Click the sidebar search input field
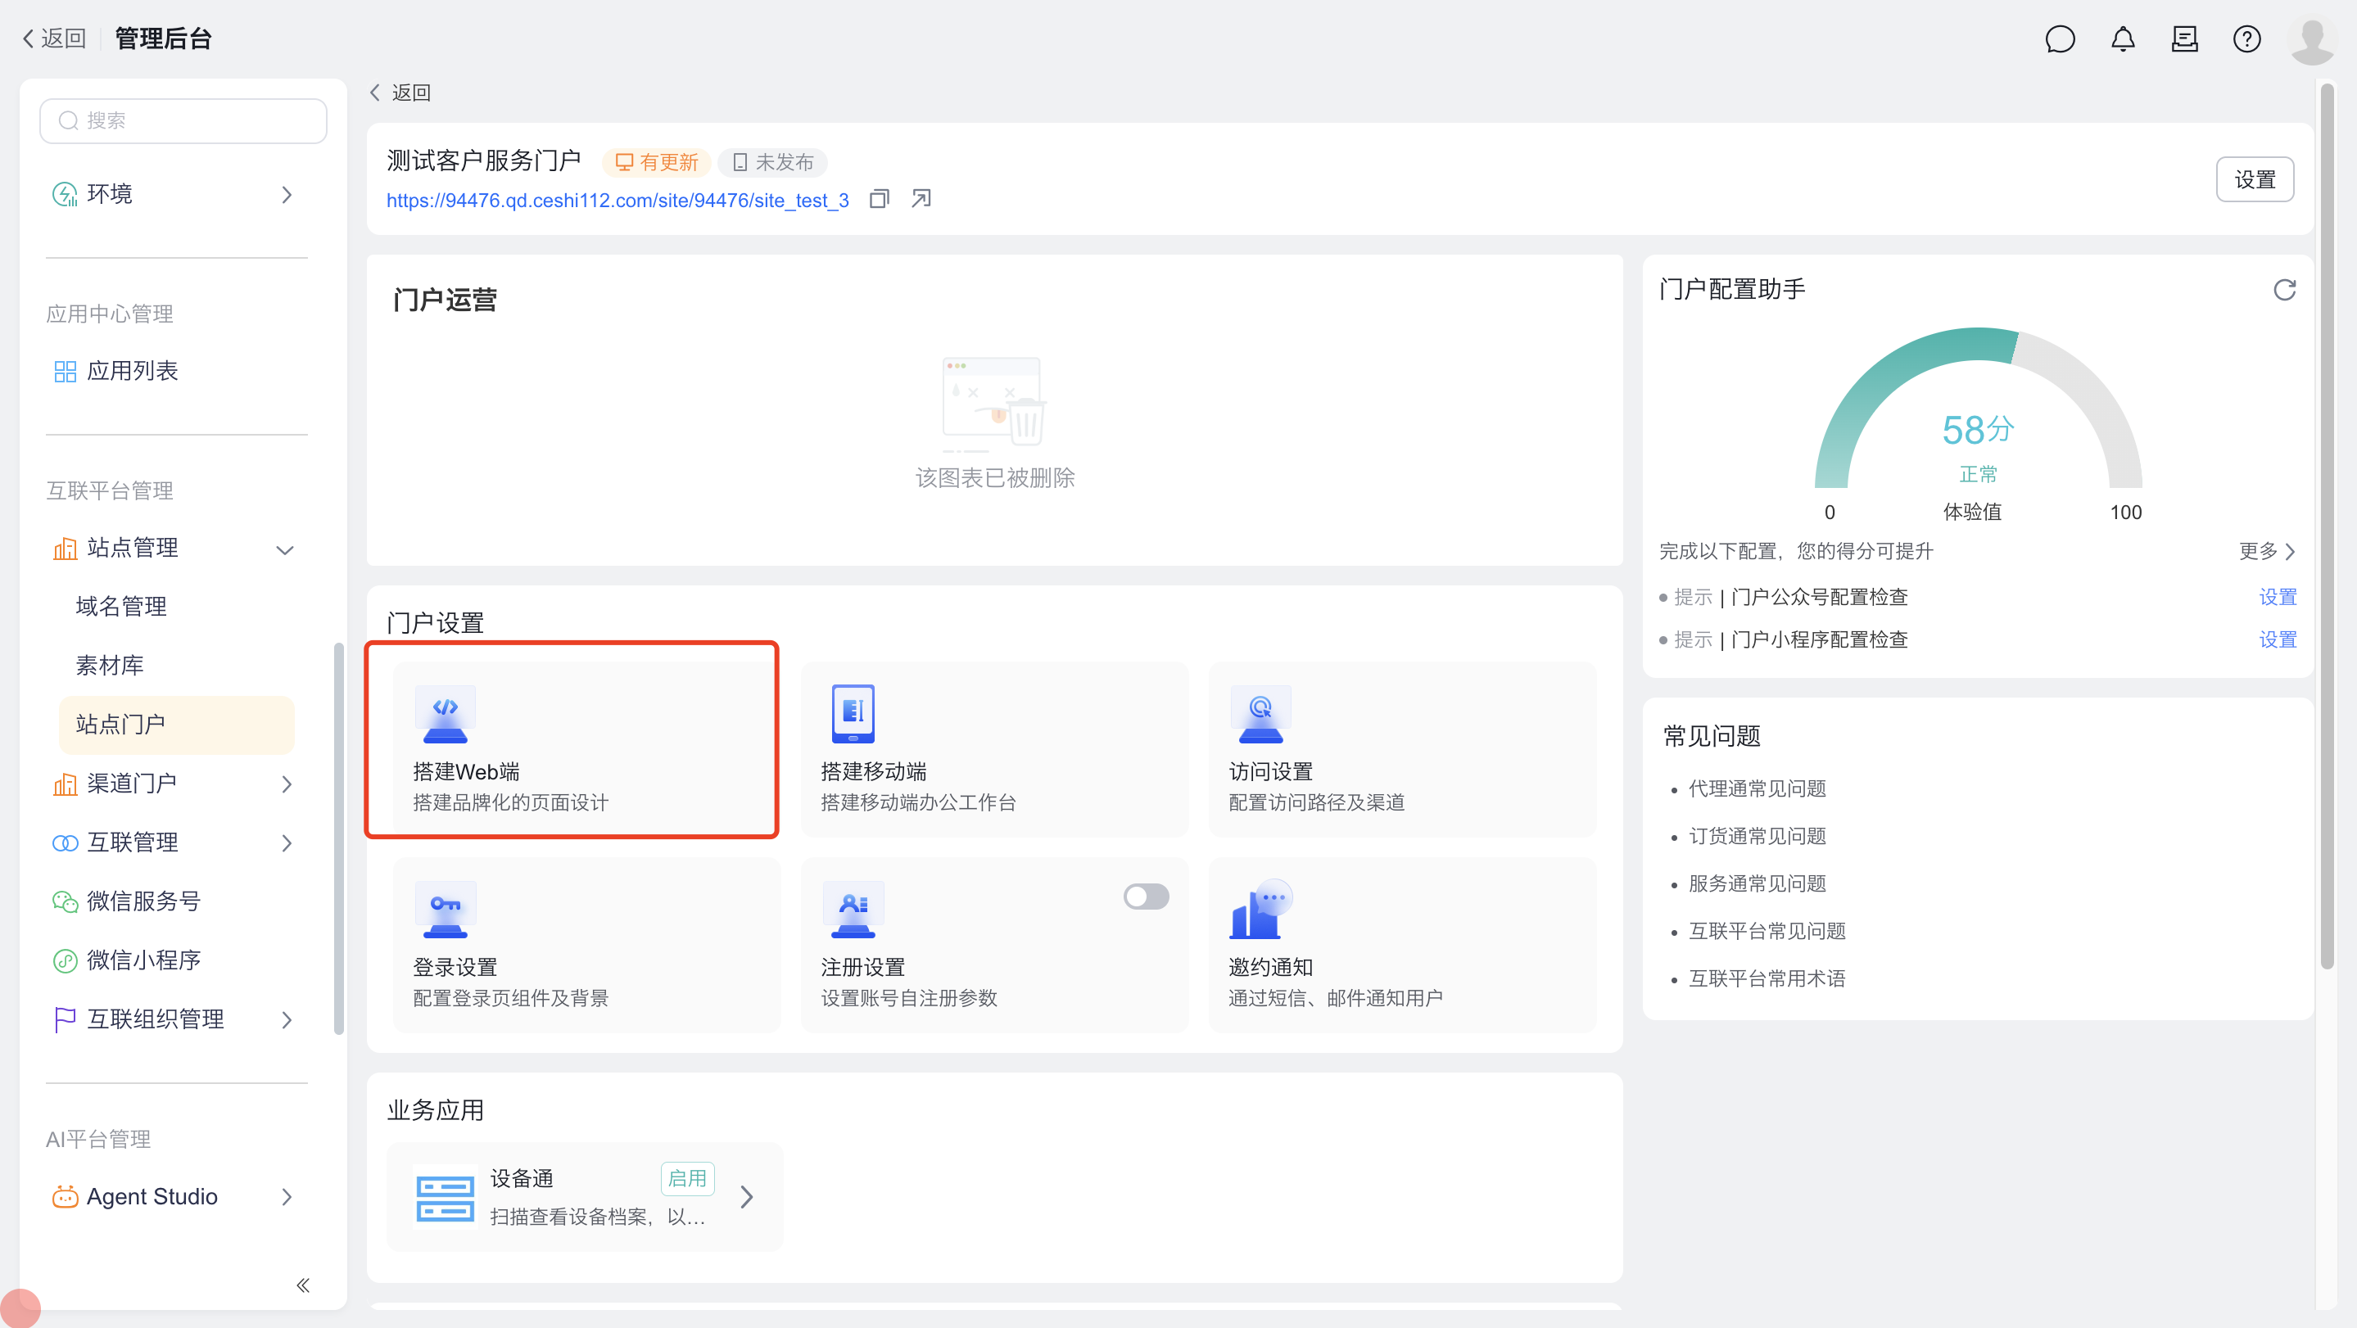 tap(183, 120)
